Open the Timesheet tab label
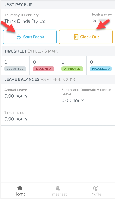Screen dimensions: 115x199 point(58,194)
